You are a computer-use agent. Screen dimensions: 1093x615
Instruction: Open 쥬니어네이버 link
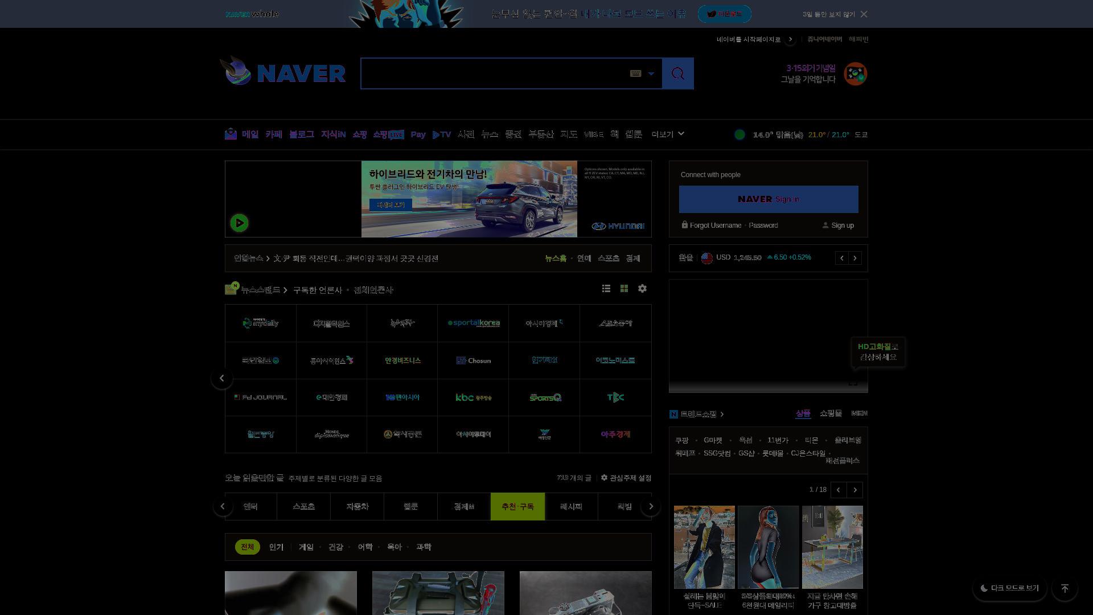point(824,39)
